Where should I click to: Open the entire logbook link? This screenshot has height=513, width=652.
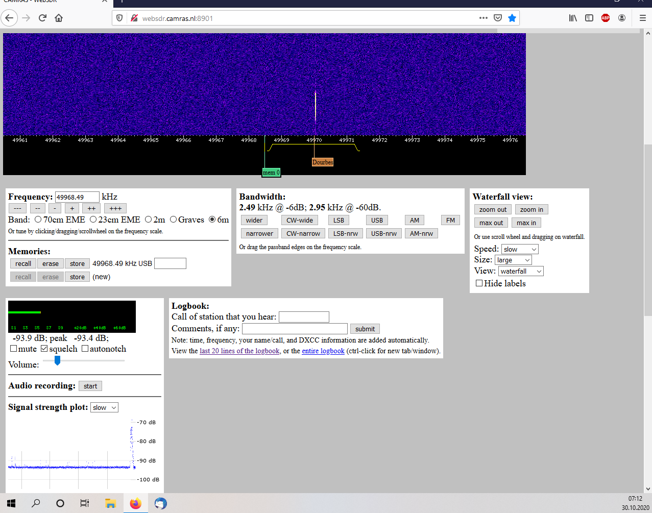tap(323, 351)
